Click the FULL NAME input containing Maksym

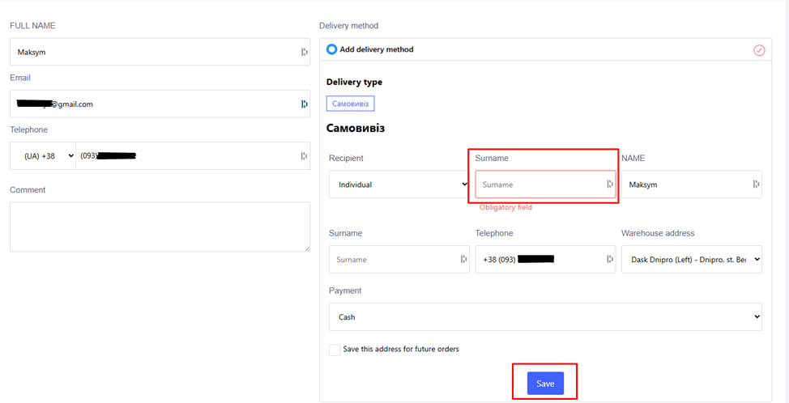(154, 52)
